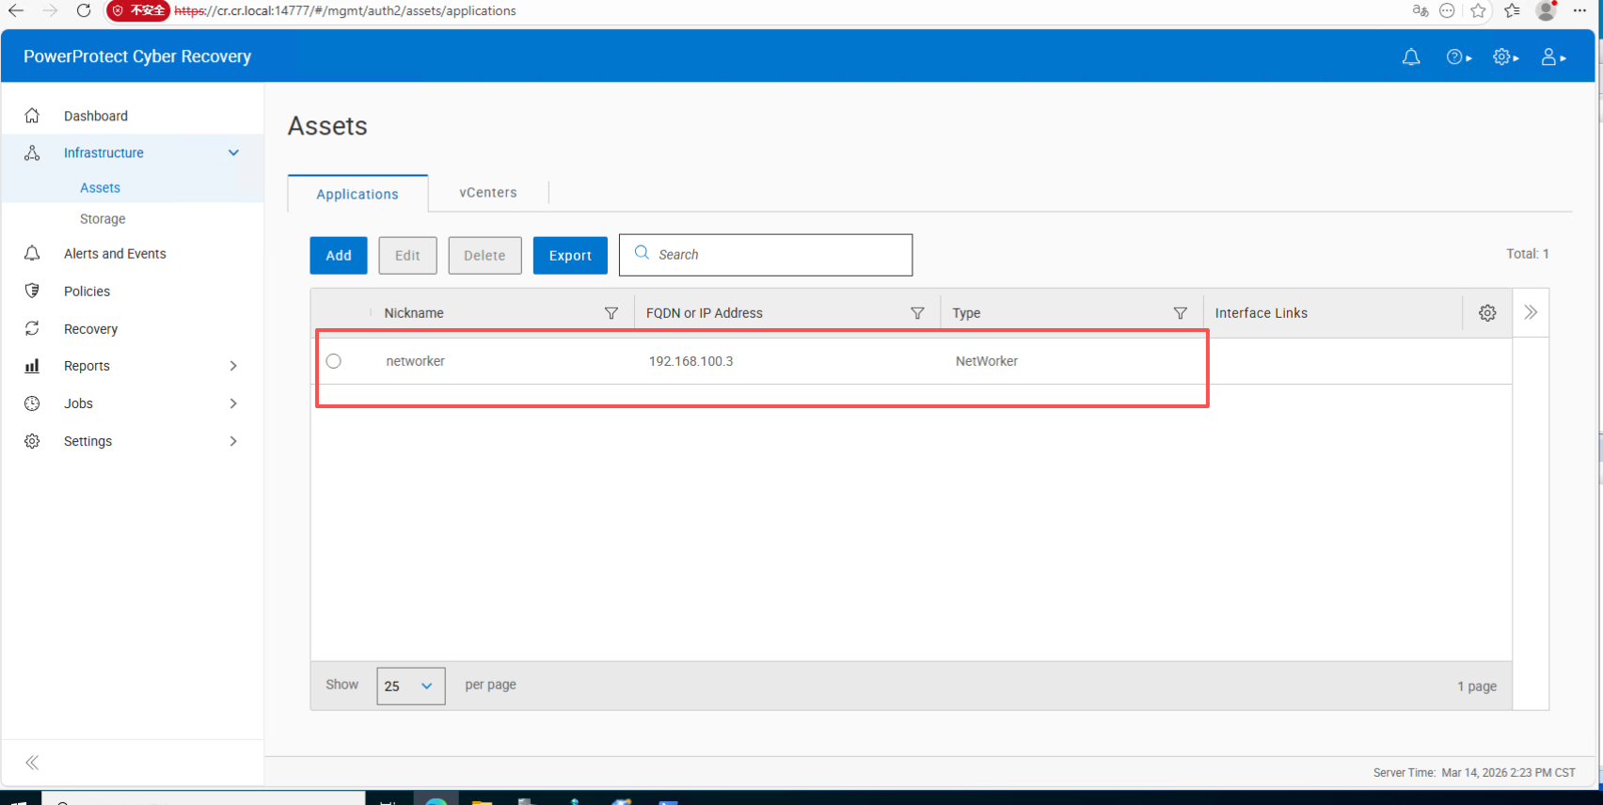Click the not-secure site warning badge
Image resolution: width=1603 pixels, height=805 pixels.
[x=138, y=10]
